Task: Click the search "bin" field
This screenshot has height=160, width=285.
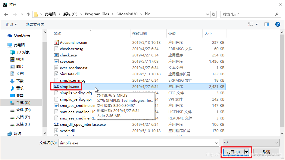Action: 248,14
